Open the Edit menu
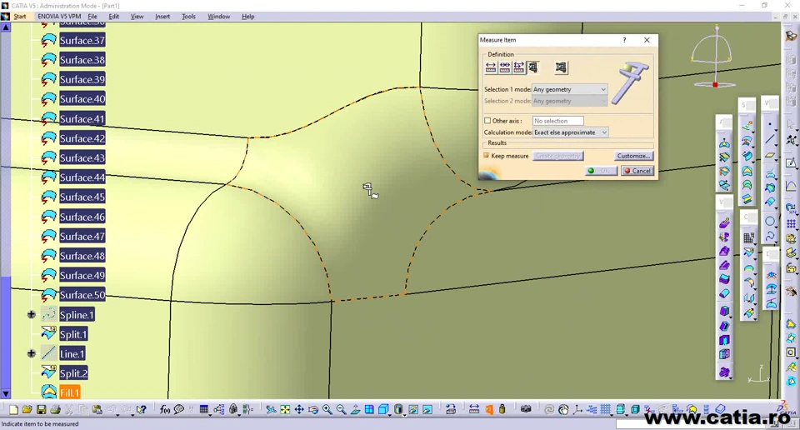The image size is (800, 430). point(114,17)
